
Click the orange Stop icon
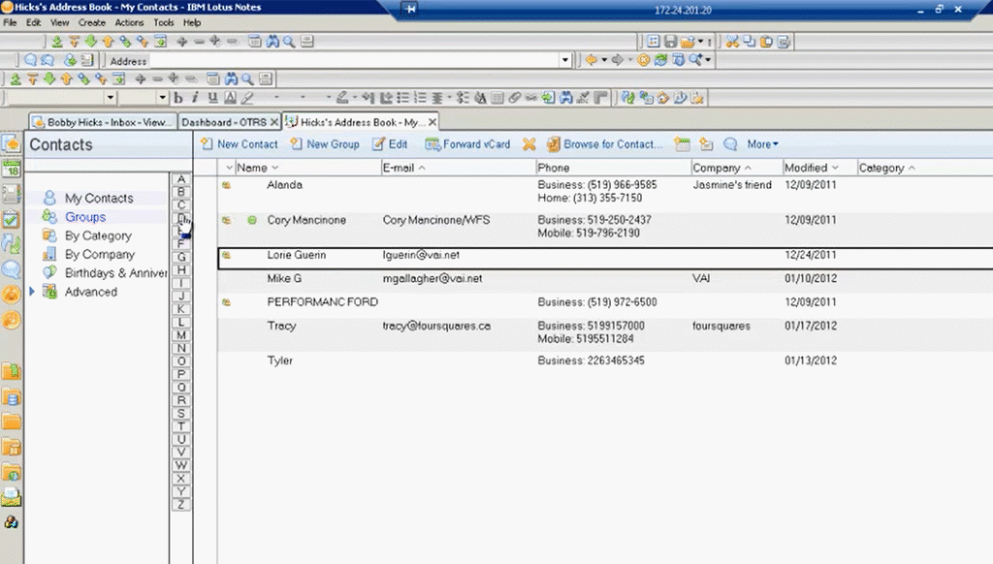click(x=644, y=60)
